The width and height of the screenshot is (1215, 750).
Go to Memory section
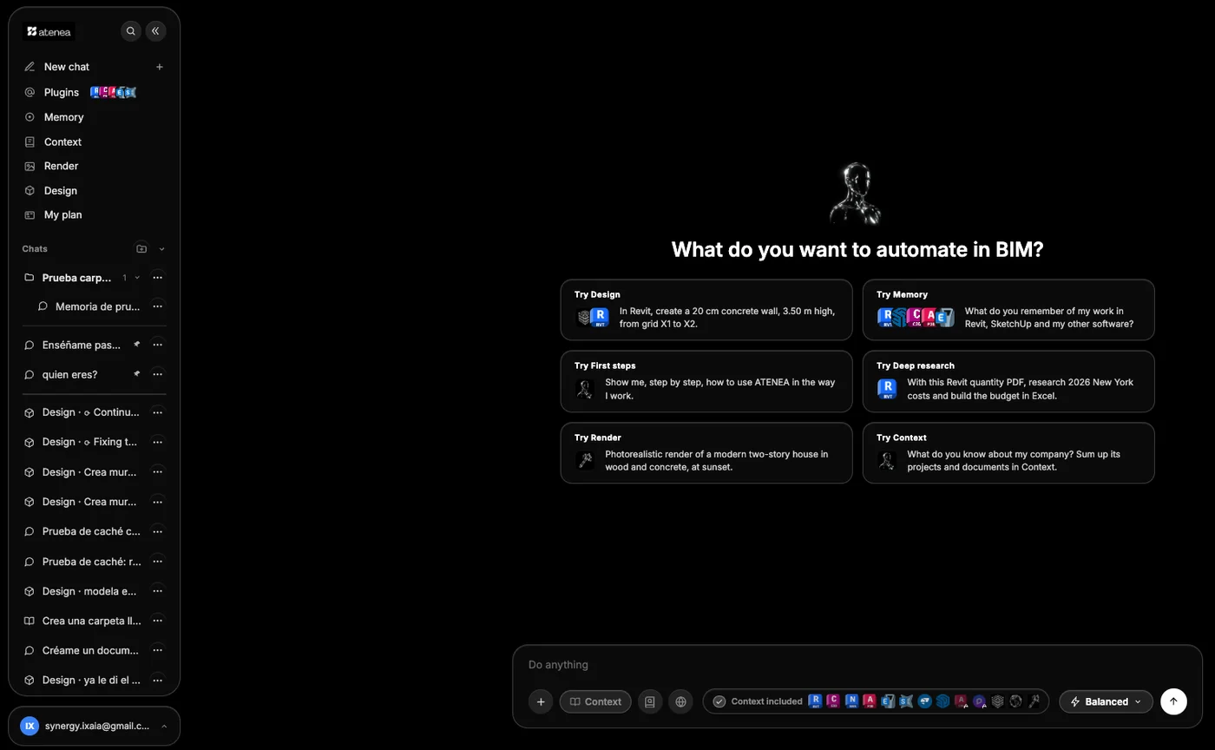point(94,117)
